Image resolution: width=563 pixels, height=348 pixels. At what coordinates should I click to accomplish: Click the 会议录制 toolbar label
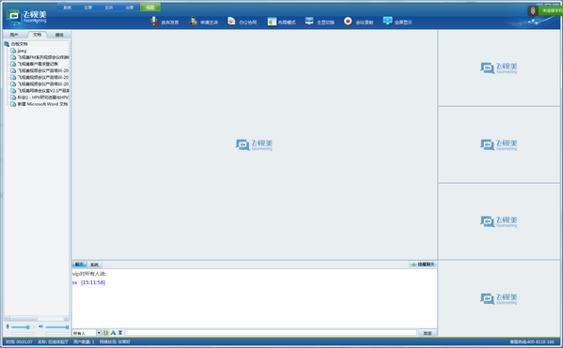click(x=364, y=23)
